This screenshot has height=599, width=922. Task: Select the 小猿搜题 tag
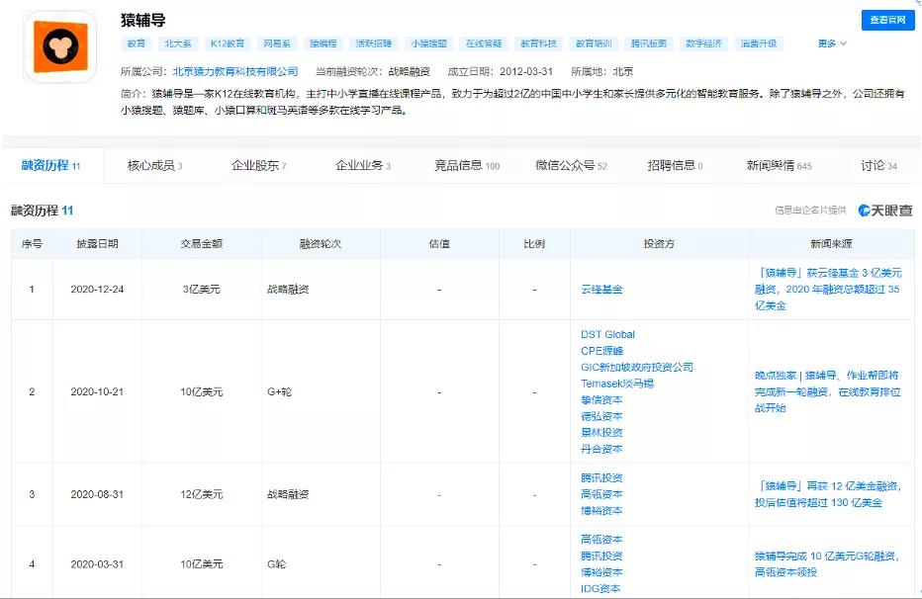coord(428,43)
